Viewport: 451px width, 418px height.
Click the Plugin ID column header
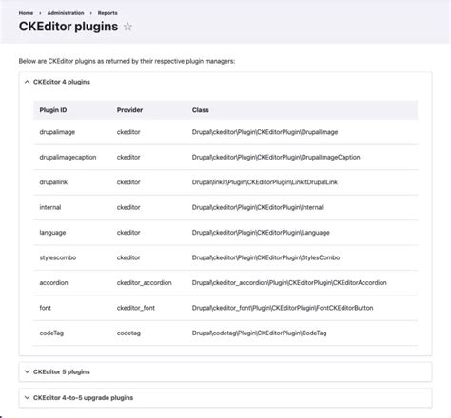coord(53,110)
